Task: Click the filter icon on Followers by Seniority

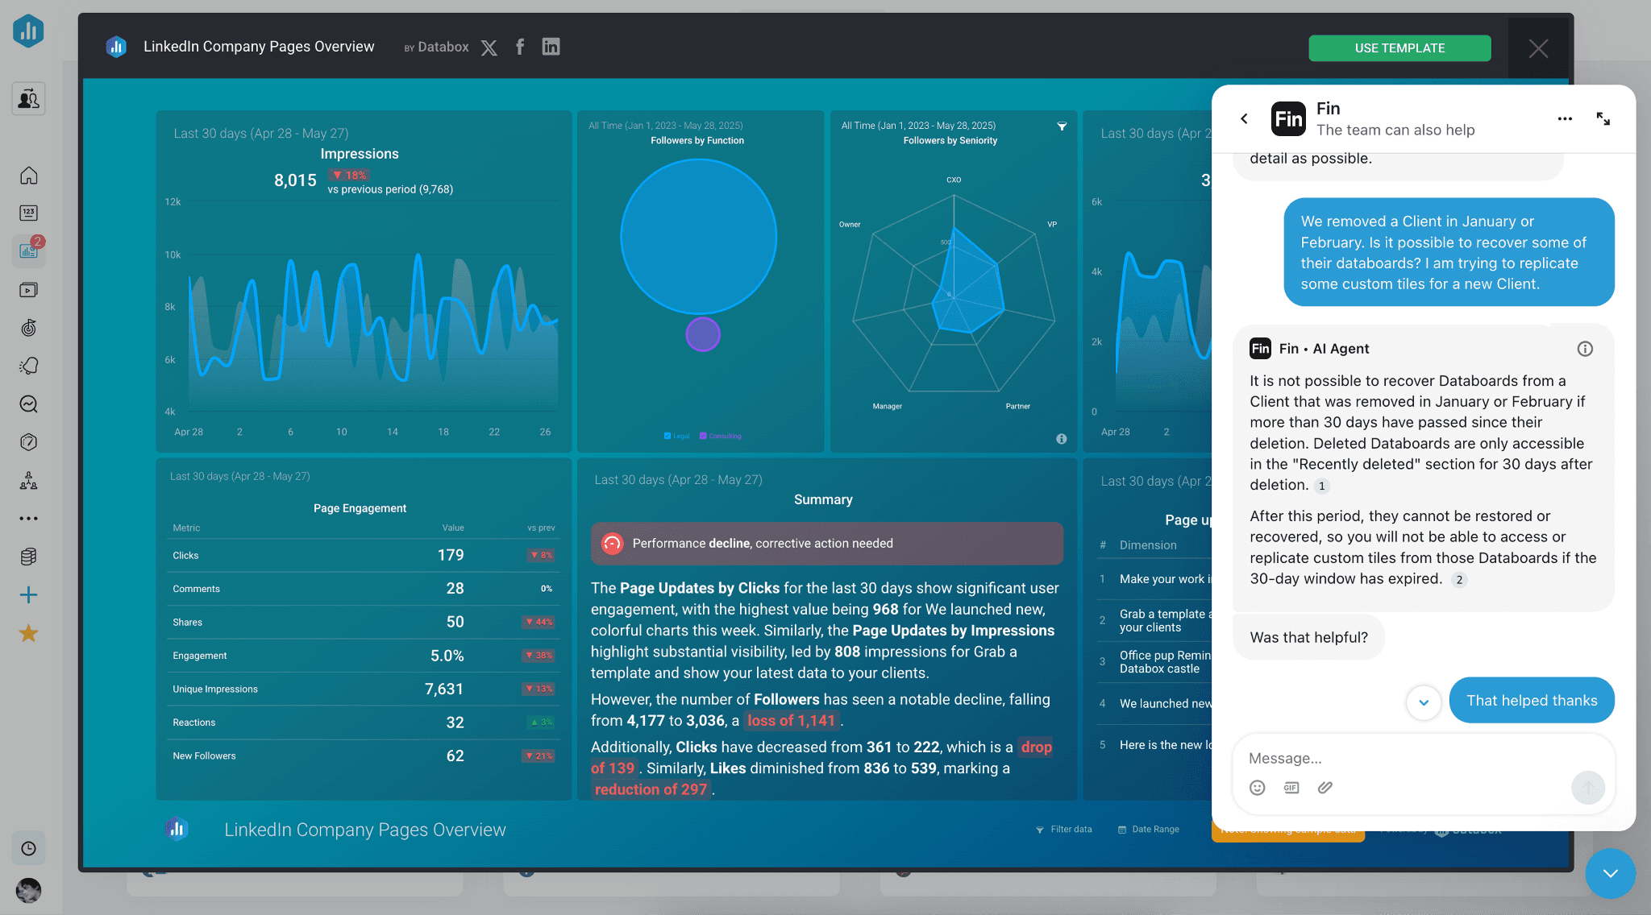Action: pyautogui.click(x=1062, y=126)
